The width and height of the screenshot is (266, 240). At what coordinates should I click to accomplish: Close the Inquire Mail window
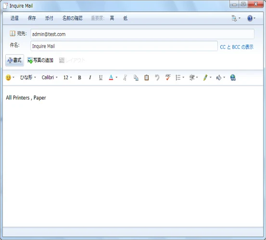(x=256, y=4)
